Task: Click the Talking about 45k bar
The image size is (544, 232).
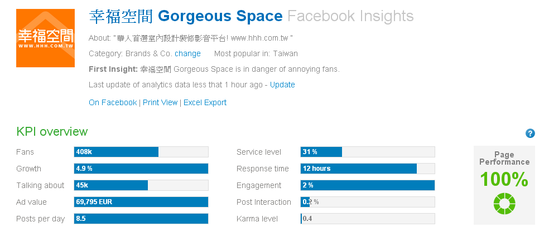Action: (x=141, y=185)
